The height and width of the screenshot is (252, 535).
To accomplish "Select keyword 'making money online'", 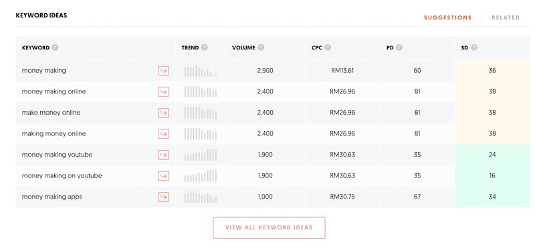I will [x=54, y=133].
